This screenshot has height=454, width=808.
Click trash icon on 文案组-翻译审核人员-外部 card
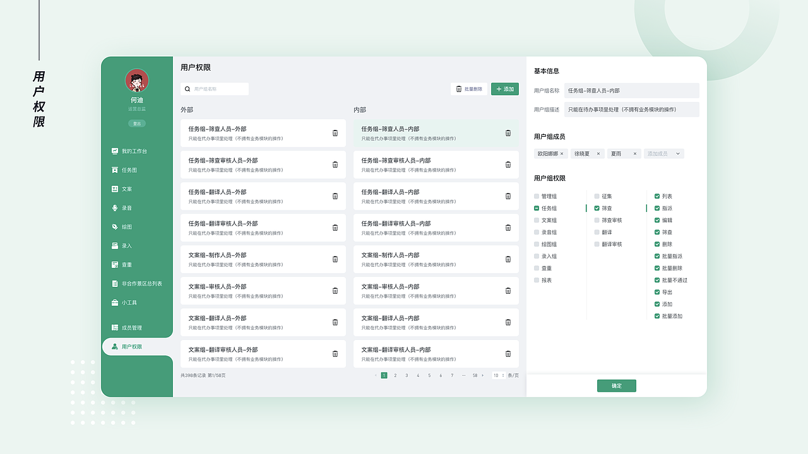335,354
